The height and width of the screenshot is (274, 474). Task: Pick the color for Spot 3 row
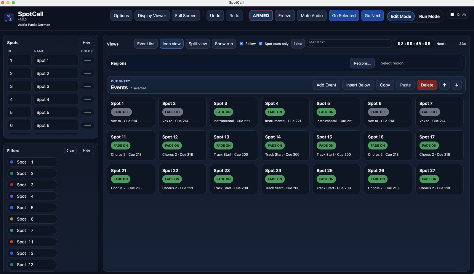click(x=87, y=86)
